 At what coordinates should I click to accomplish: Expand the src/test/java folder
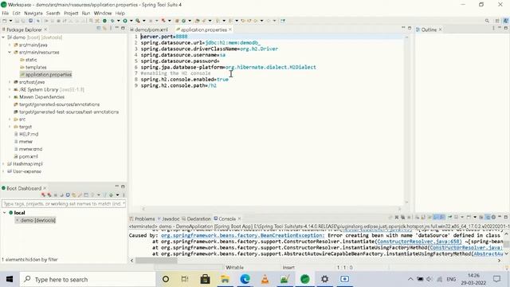pyautogui.click(x=10, y=82)
